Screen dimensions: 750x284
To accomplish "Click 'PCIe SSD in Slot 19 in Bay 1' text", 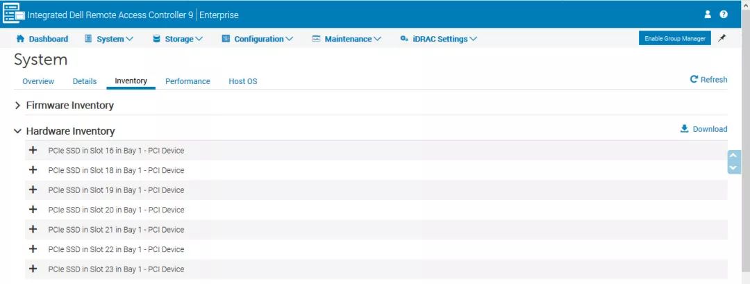I will [95, 190].
